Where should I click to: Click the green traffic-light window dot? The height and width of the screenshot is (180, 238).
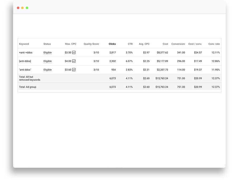point(27,8)
